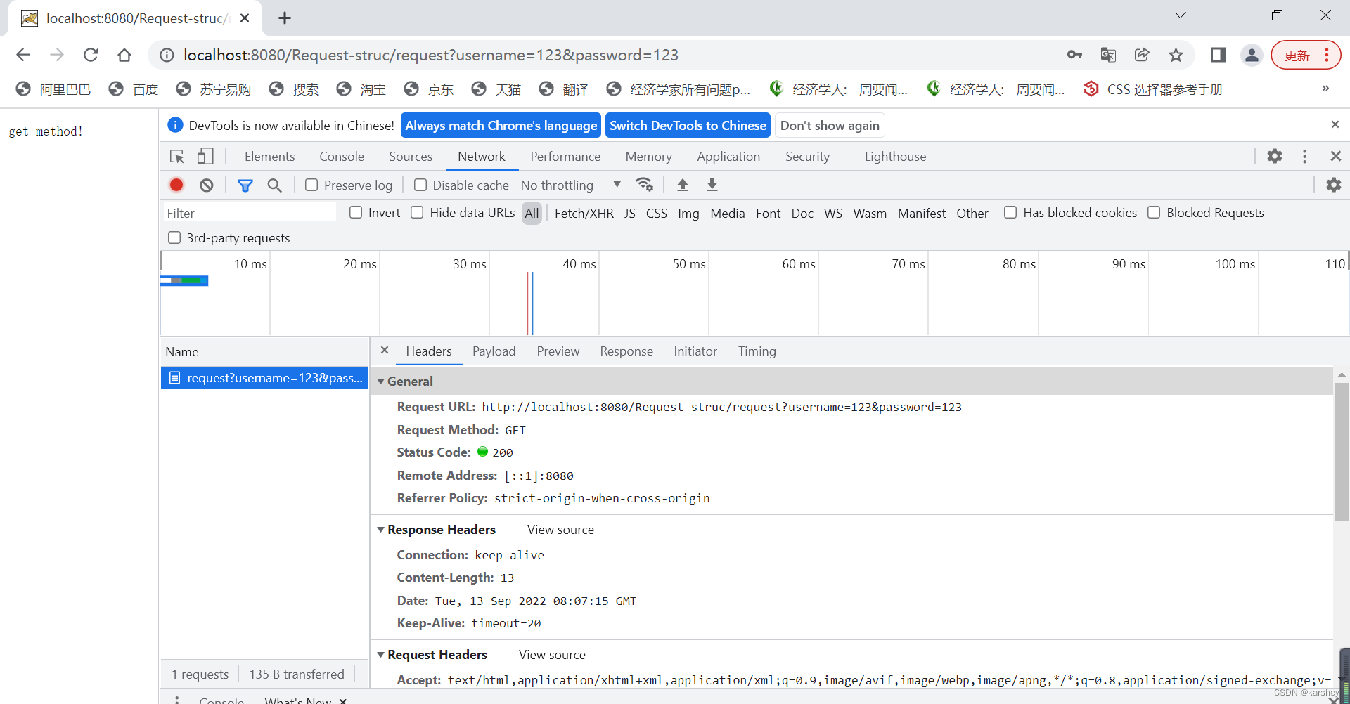
Task: Close the DevTools panel
Action: pyautogui.click(x=1335, y=156)
